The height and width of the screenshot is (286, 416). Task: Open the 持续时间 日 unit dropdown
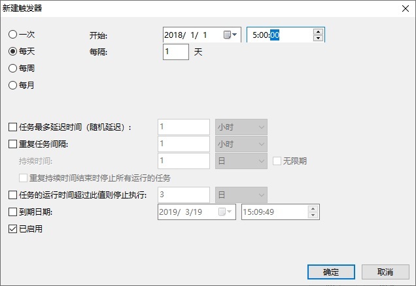tap(241, 161)
